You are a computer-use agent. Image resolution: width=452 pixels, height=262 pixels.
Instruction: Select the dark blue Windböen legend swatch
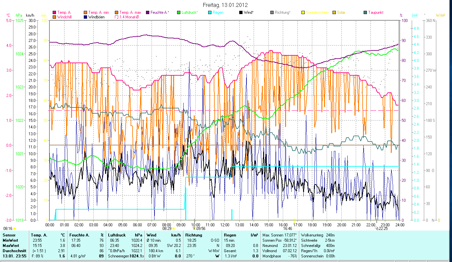(x=85, y=17)
